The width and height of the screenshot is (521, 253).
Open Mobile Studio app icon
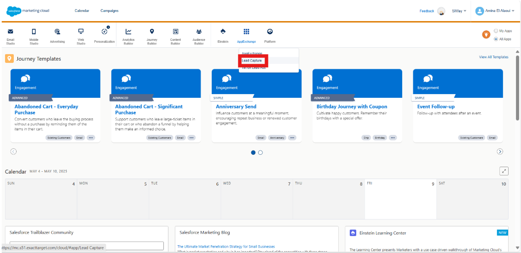pos(34,32)
